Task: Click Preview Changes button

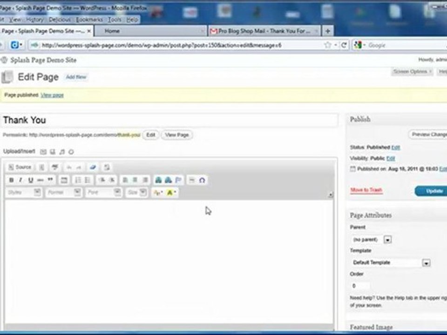Action: click(x=428, y=134)
